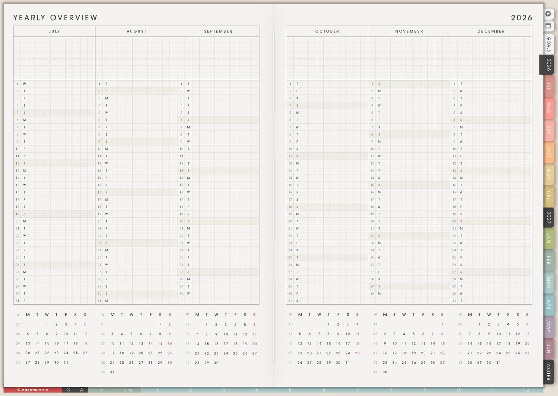Click December 25 F row in list
The height and width of the screenshot is (396, 558).
(x=491, y=257)
